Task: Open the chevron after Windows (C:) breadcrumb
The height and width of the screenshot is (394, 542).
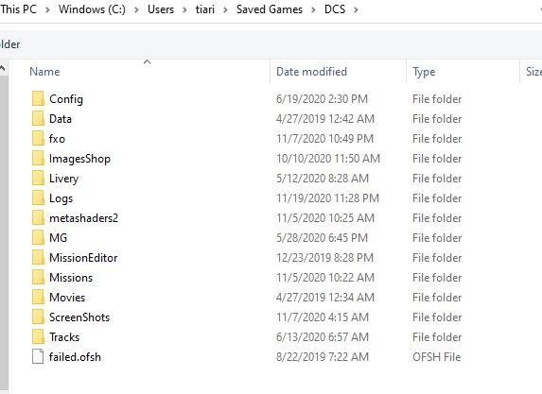Action: click(x=136, y=9)
